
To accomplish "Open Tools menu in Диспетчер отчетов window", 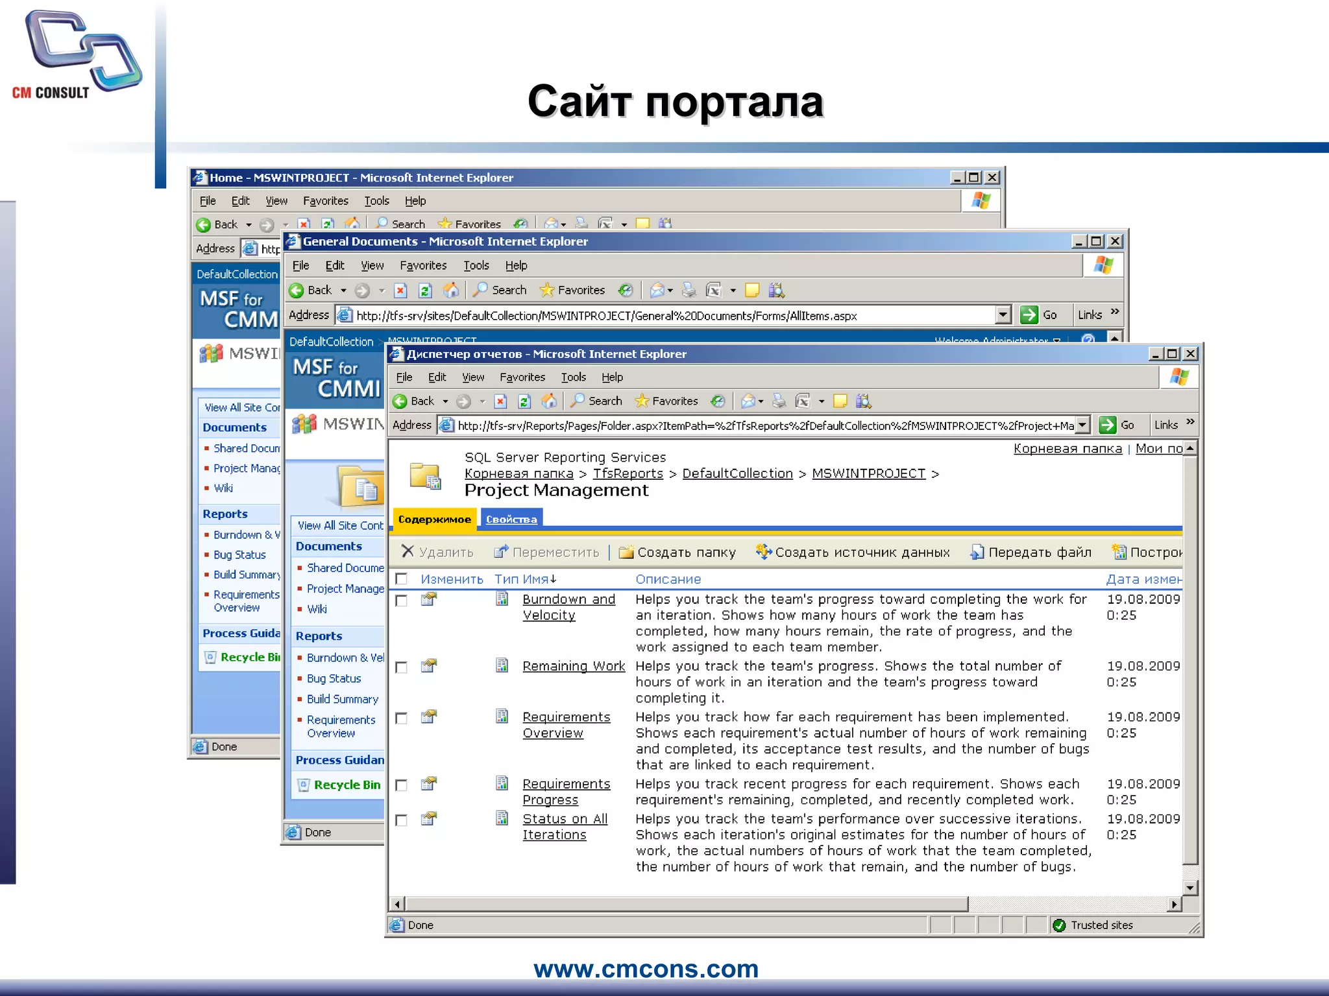I will pyautogui.click(x=574, y=377).
